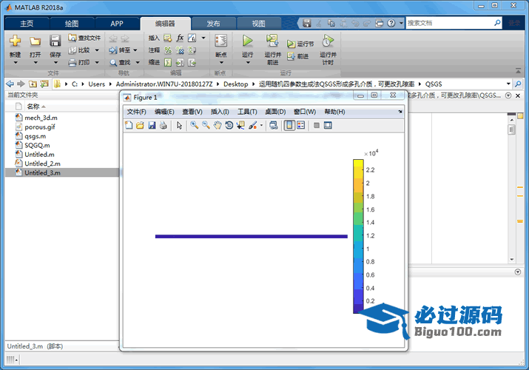Expand the 打印 (Print) dropdown in ribbon
Screen dimensions: 529x370
[x=97, y=63]
